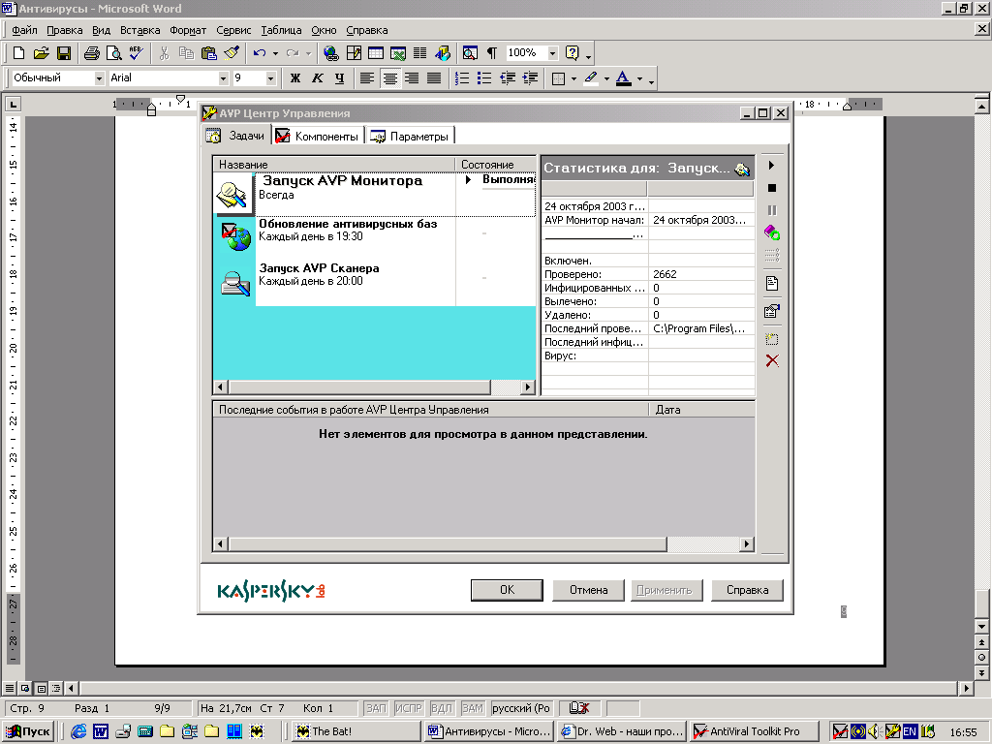Expand the undo history arrow
The image size is (992, 744).
pos(275,54)
